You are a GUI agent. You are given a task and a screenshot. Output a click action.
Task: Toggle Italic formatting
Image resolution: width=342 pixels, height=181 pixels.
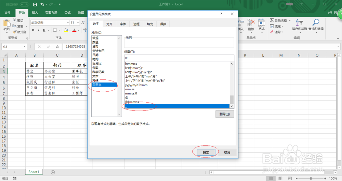click(39, 30)
